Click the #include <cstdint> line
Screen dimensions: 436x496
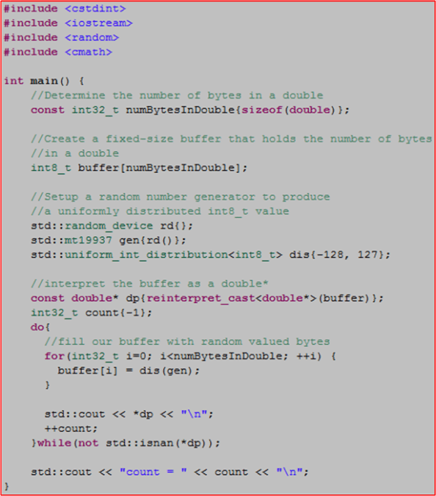pos(65,9)
